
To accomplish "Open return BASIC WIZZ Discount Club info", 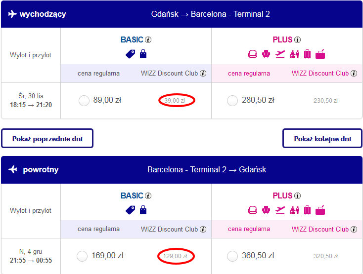I will coord(203,229).
